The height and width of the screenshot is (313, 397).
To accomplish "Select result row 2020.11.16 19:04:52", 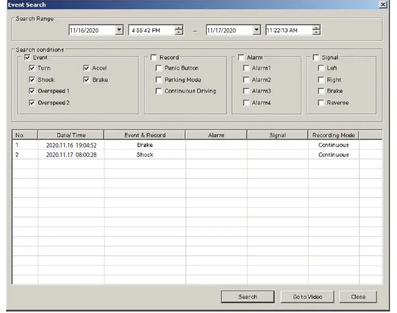I will [x=197, y=145].
